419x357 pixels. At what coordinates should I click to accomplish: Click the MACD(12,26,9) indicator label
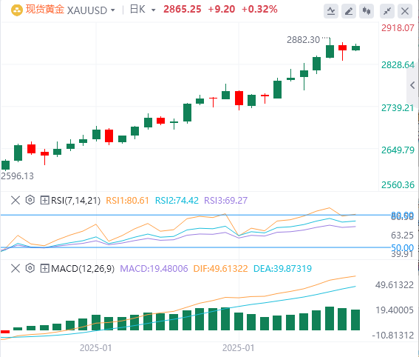click(x=83, y=268)
